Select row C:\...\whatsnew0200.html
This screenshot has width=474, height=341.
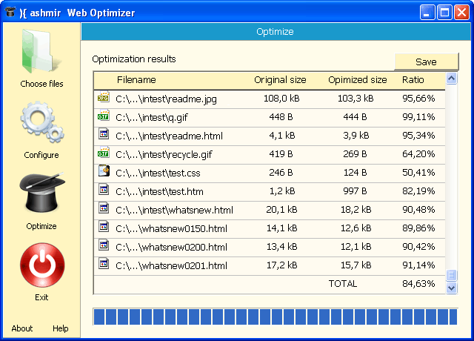click(x=270, y=247)
